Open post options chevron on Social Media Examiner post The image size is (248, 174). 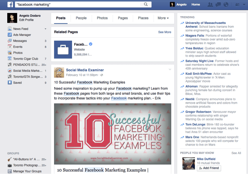(x=170, y=69)
